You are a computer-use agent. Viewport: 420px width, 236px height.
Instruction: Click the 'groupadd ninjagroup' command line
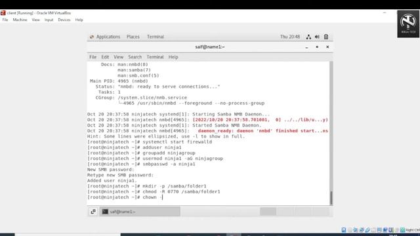pos(141,153)
